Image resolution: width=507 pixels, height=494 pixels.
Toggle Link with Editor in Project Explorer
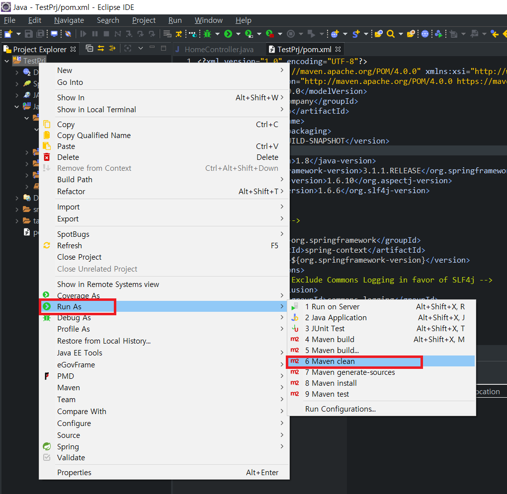pyautogui.click(x=101, y=49)
